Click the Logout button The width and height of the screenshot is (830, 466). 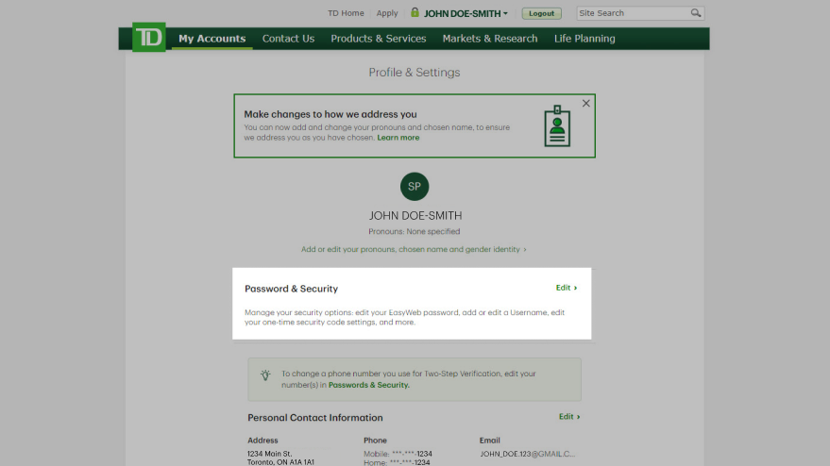coord(541,13)
